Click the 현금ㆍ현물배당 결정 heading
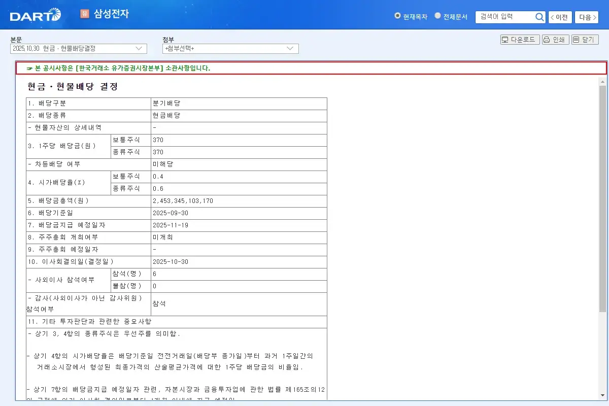The height and width of the screenshot is (406, 609). (x=73, y=87)
